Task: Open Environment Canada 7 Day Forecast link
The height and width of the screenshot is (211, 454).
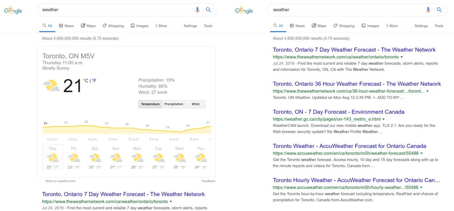Action: coord(338,112)
